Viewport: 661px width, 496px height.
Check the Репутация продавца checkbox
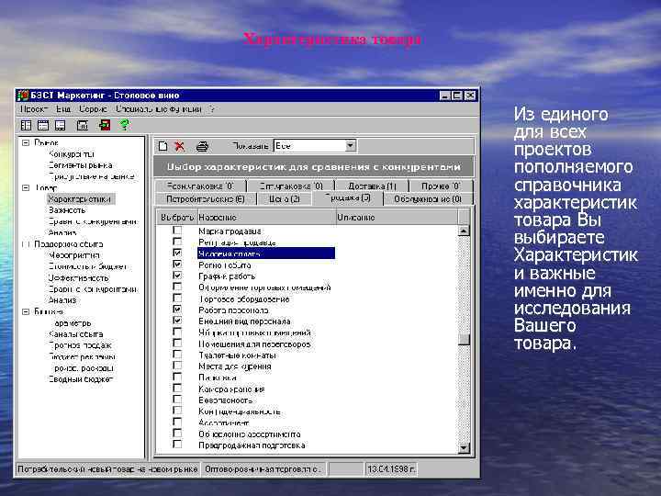(177, 242)
